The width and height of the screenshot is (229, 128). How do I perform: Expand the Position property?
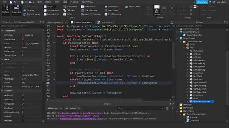point(2,86)
